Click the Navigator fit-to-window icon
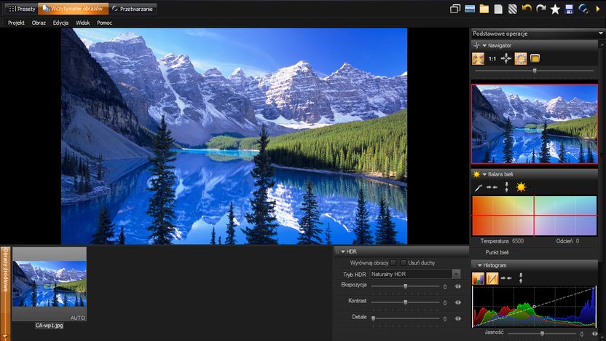606x341 pixels. (478, 59)
